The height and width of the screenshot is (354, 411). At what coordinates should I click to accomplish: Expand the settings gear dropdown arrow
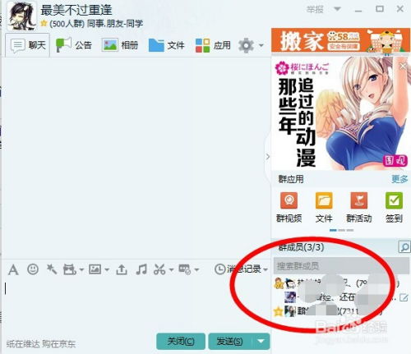[x=261, y=45]
